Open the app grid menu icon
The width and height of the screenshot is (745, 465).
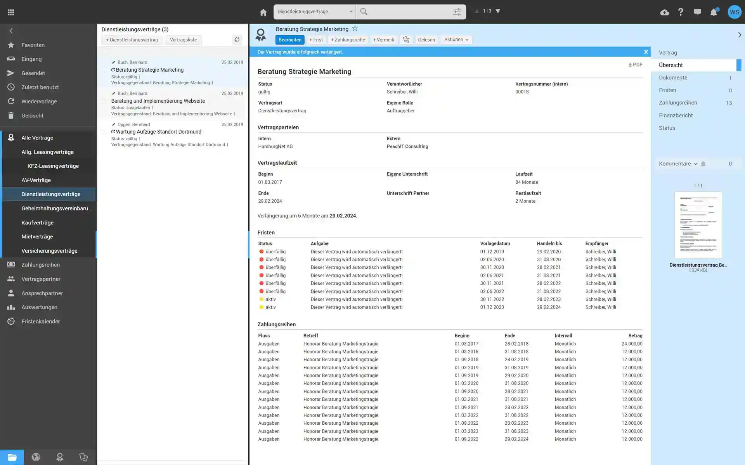[11, 12]
